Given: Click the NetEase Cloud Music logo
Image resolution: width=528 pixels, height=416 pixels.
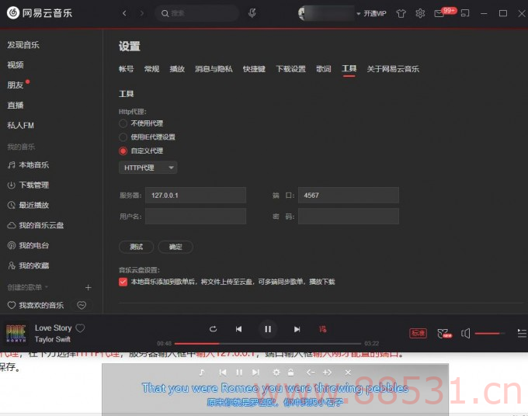Looking at the screenshot, I should tap(40, 13).
